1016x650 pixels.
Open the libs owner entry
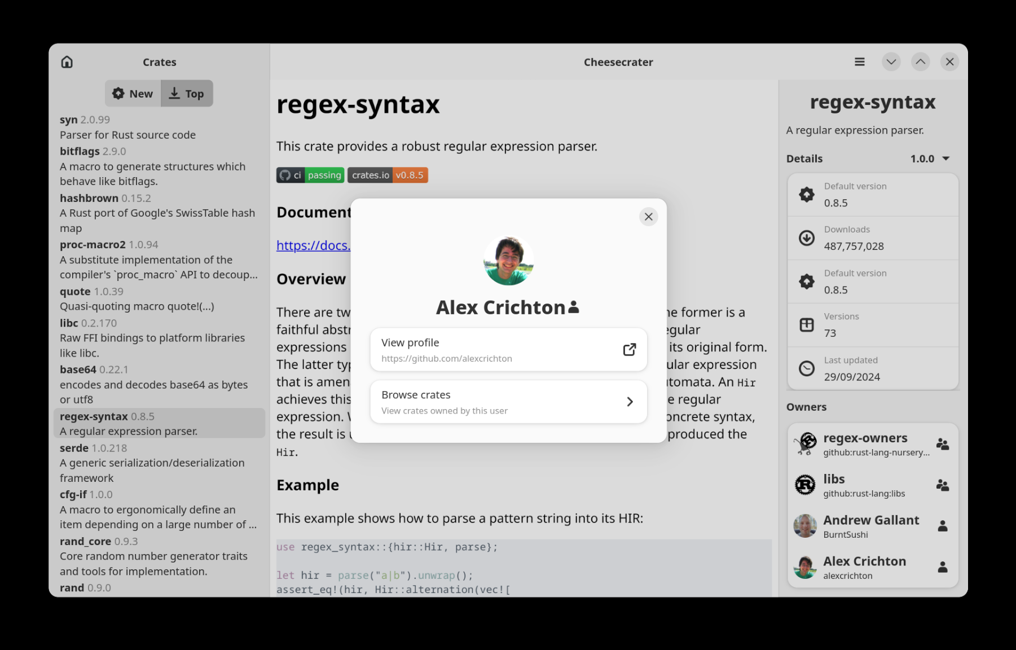pyautogui.click(x=873, y=485)
